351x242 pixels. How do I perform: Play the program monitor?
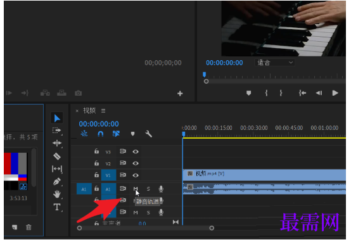tap(335, 93)
